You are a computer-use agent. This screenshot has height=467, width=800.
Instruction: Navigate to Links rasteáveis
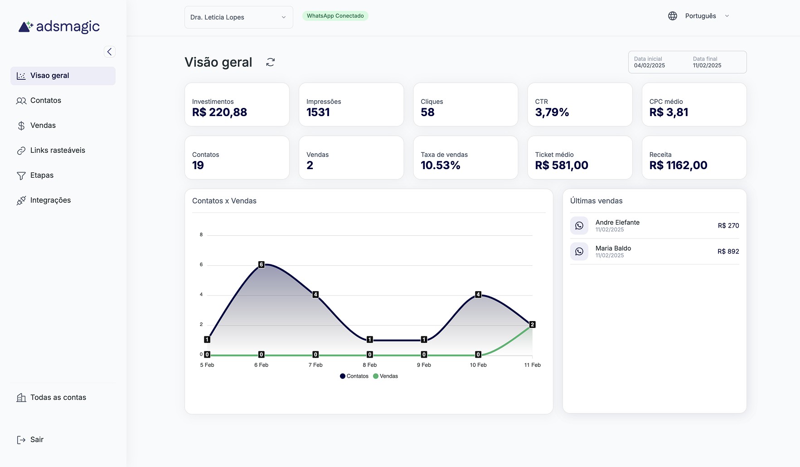point(63,151)
